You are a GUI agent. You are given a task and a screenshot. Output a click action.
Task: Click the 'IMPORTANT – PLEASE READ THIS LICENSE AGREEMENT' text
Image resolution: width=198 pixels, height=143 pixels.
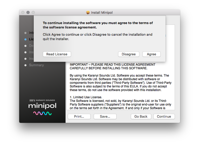point(113,65)
